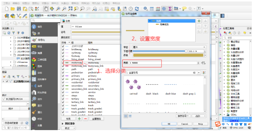Click the Style Manager icon beside symbol search
The width and height of the screenshot is (254, 133).
pos(204,73)
